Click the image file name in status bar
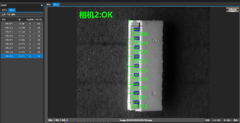The image size is (240, 123). (x=136, y=120)
